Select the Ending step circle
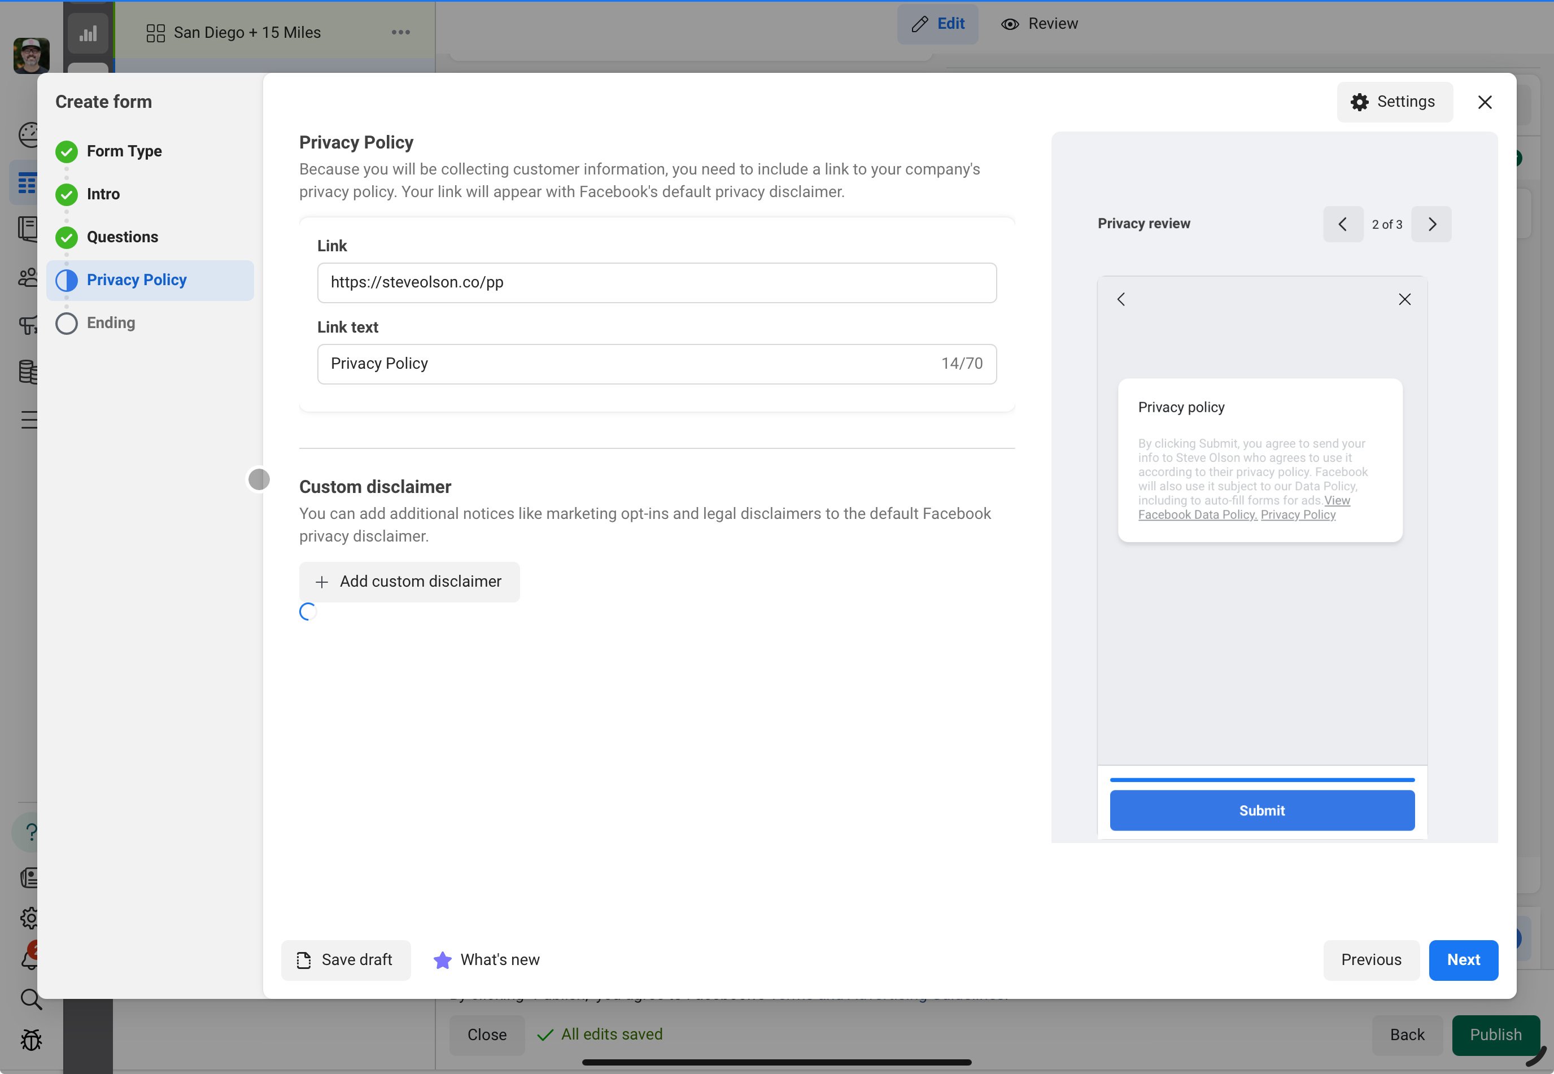This screenshot has width=1554, height=1074. (67, 324)
